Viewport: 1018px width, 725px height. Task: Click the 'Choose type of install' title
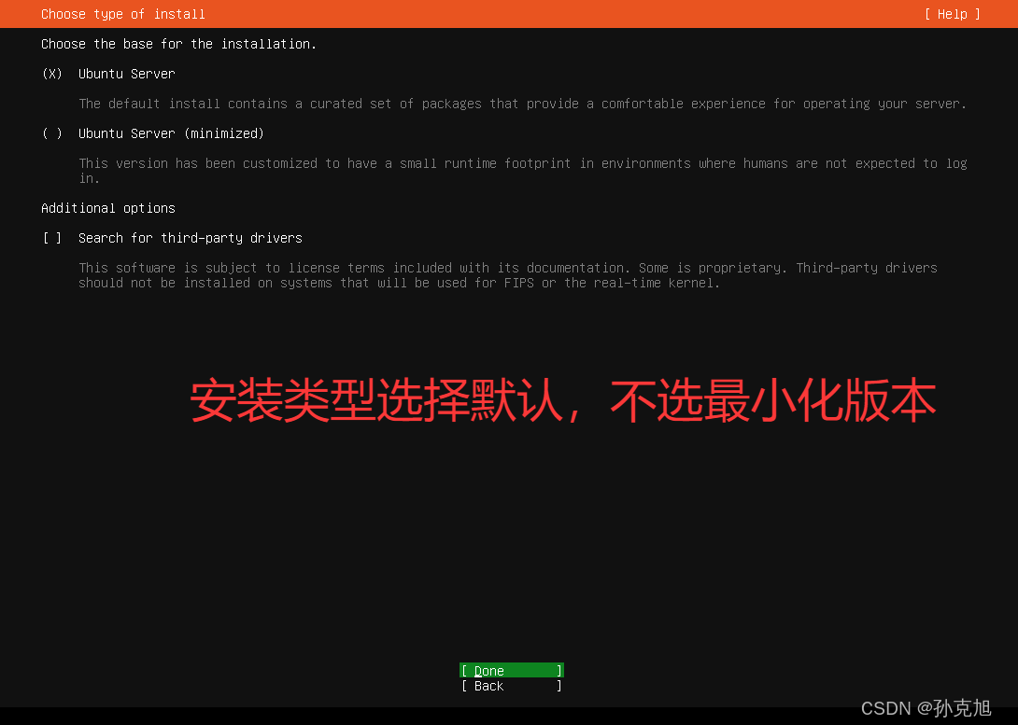click(x=123, y=14)
